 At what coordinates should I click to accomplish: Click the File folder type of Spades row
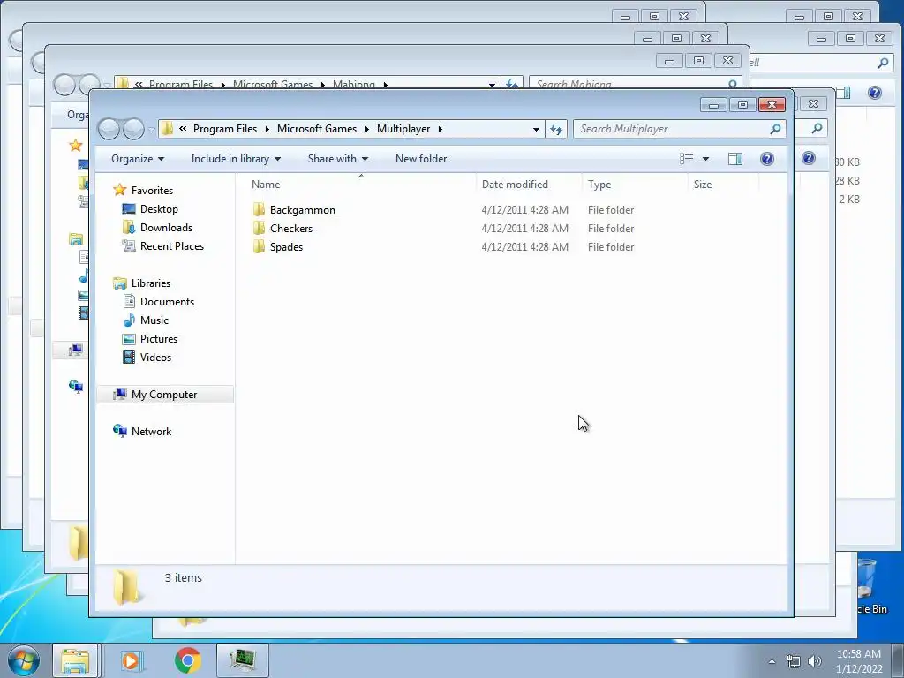[x=611, y=247]
